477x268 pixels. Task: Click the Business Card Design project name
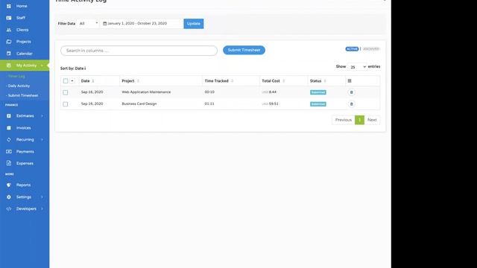tap(139, 103)
